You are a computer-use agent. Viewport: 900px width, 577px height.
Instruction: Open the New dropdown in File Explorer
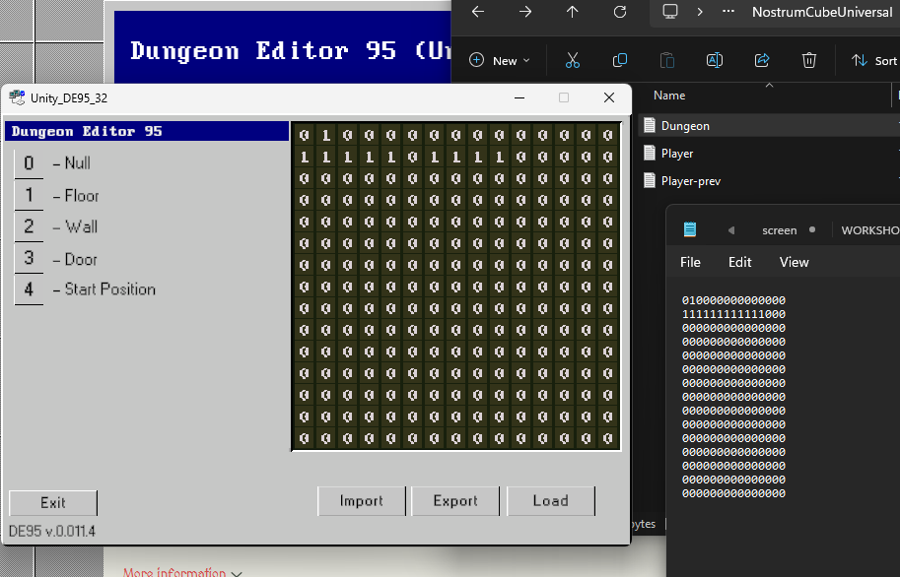click(x=500, y=60)
